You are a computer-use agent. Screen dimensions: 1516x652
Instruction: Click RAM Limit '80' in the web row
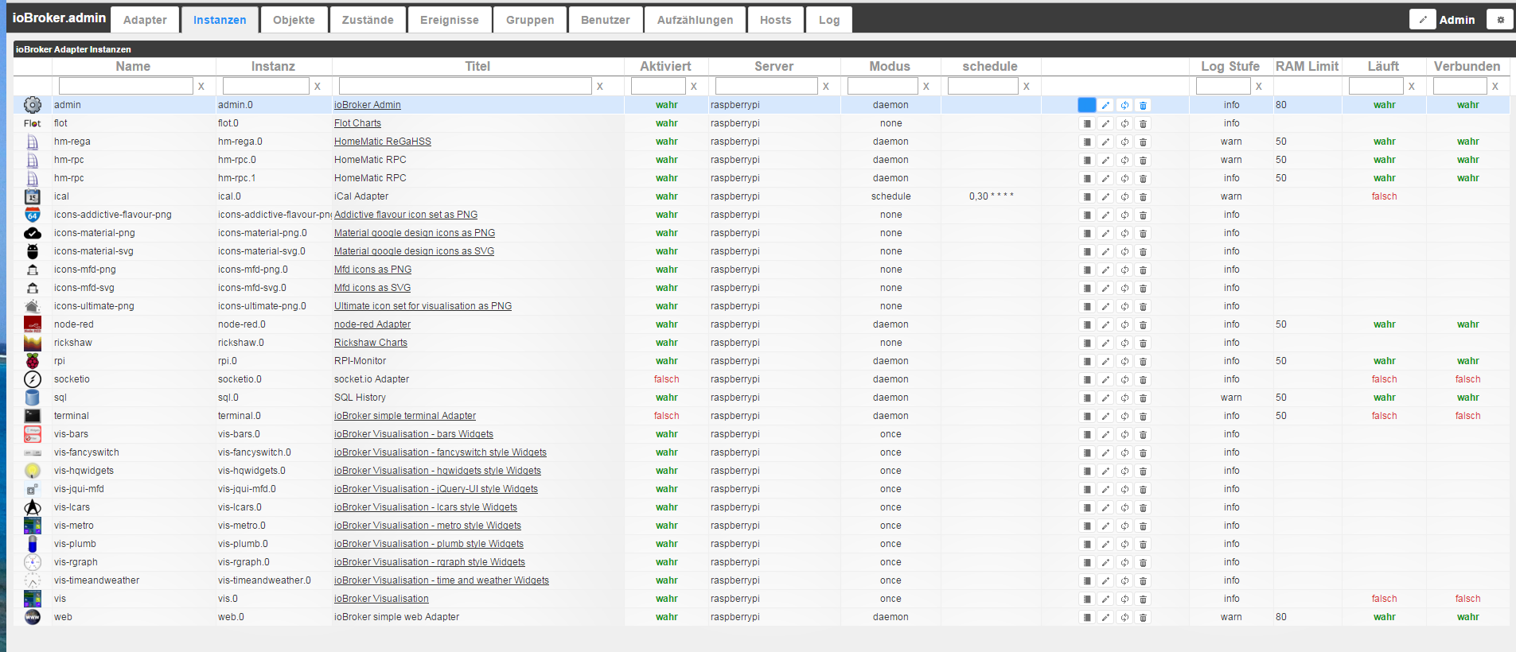click(1281, 617)
